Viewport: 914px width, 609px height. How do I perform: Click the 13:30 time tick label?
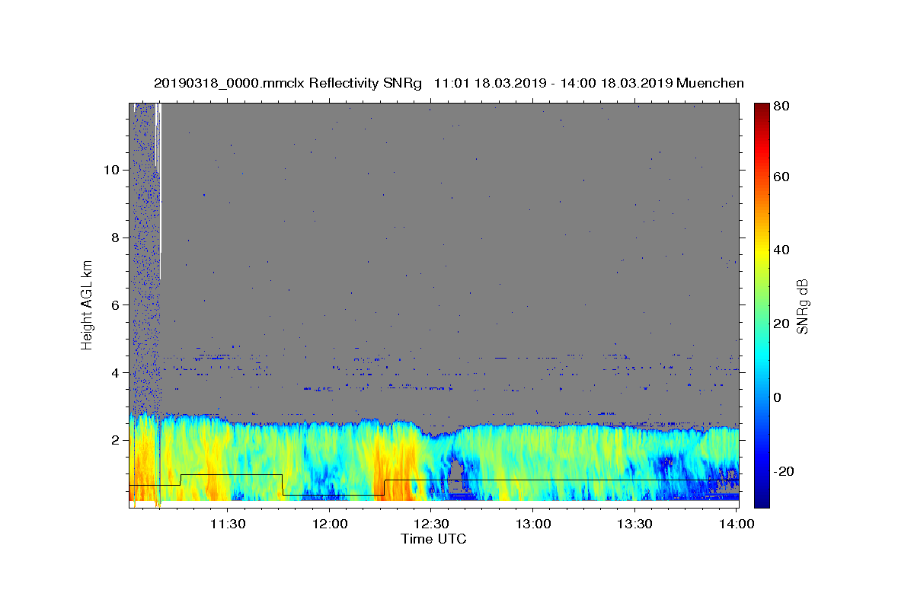point(634,524)
